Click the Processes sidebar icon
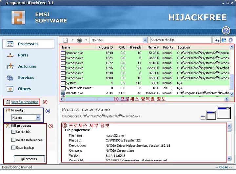The image size is (236, 174). coord(10,44)
